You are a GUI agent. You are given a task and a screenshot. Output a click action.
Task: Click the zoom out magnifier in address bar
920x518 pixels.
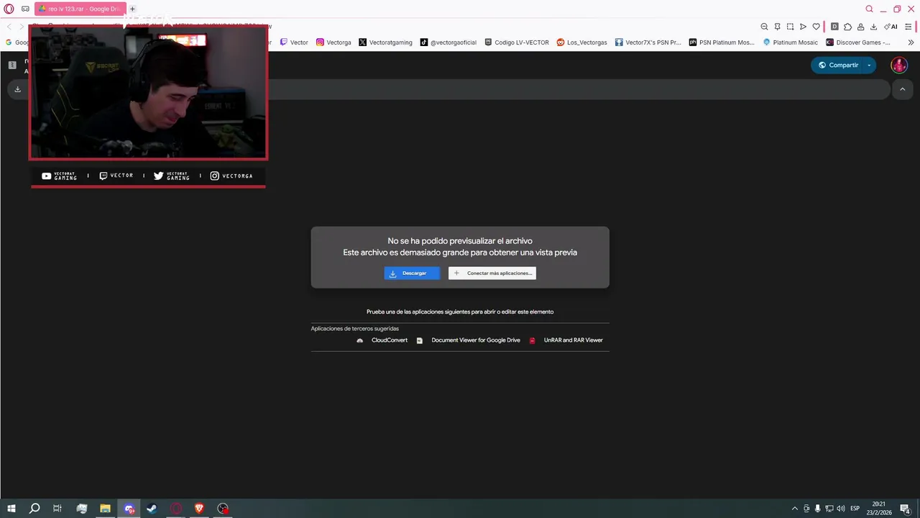pos(764,27)
